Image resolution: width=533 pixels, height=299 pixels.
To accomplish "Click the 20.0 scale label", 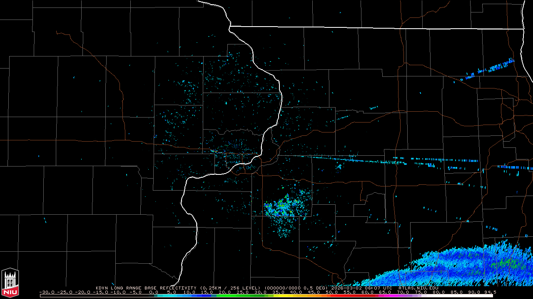I will pyautogui.click(x=225, y=292).
